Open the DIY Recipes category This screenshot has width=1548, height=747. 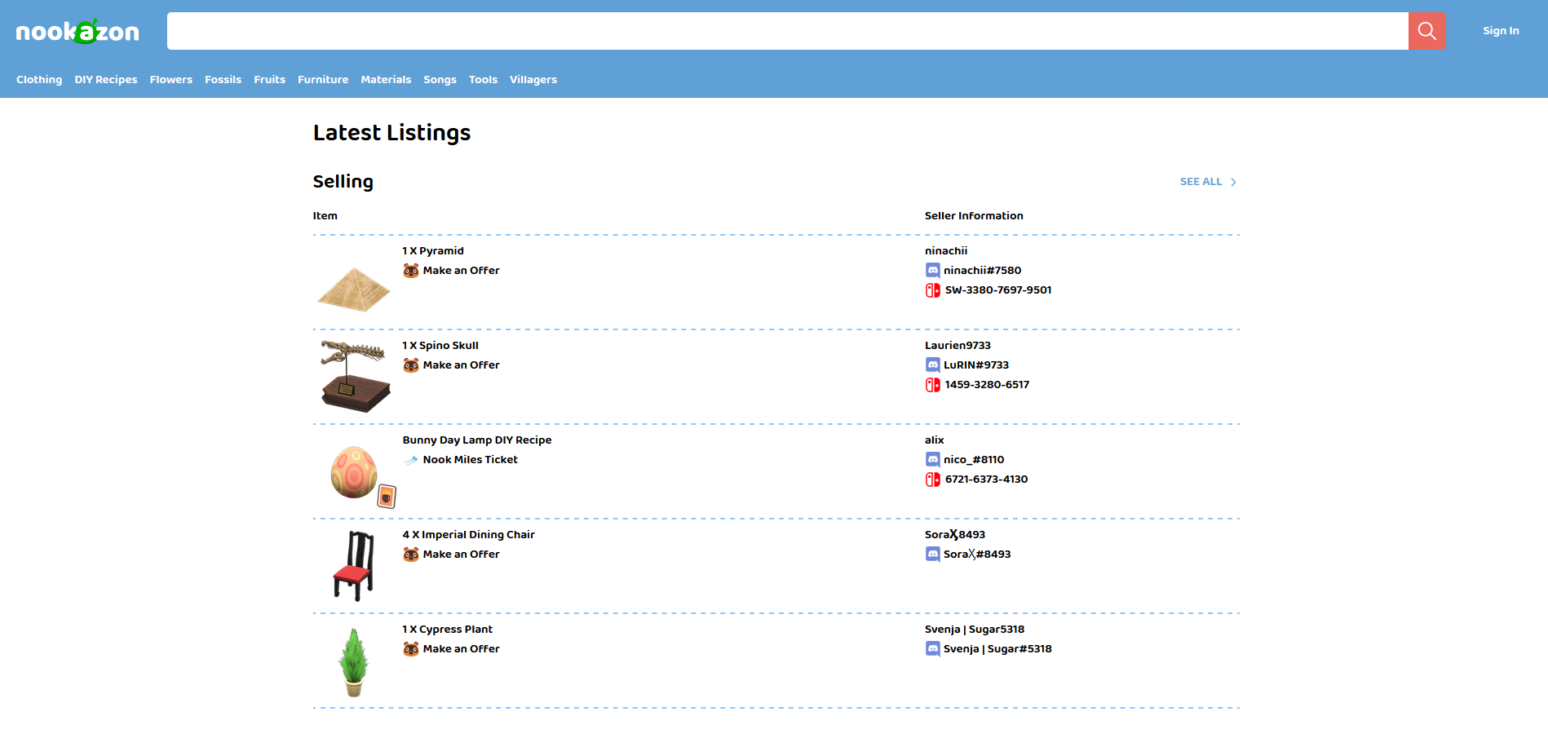(106, 80)
